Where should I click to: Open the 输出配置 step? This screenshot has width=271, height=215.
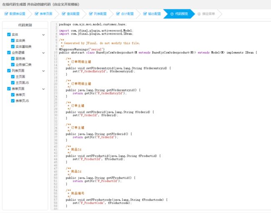point(152,14)
